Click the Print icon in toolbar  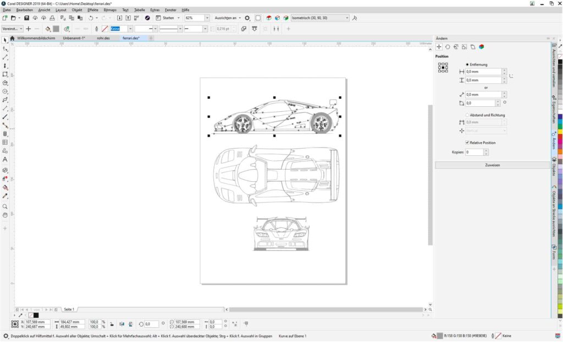(52, 18)
